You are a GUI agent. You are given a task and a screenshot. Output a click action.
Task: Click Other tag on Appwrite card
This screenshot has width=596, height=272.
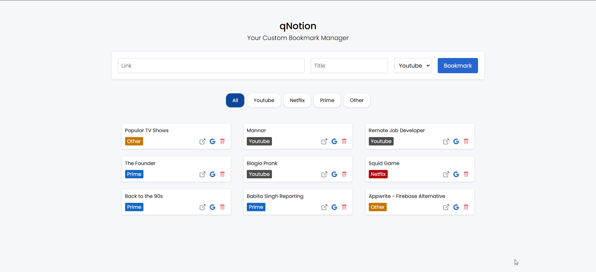coord(378,207)
